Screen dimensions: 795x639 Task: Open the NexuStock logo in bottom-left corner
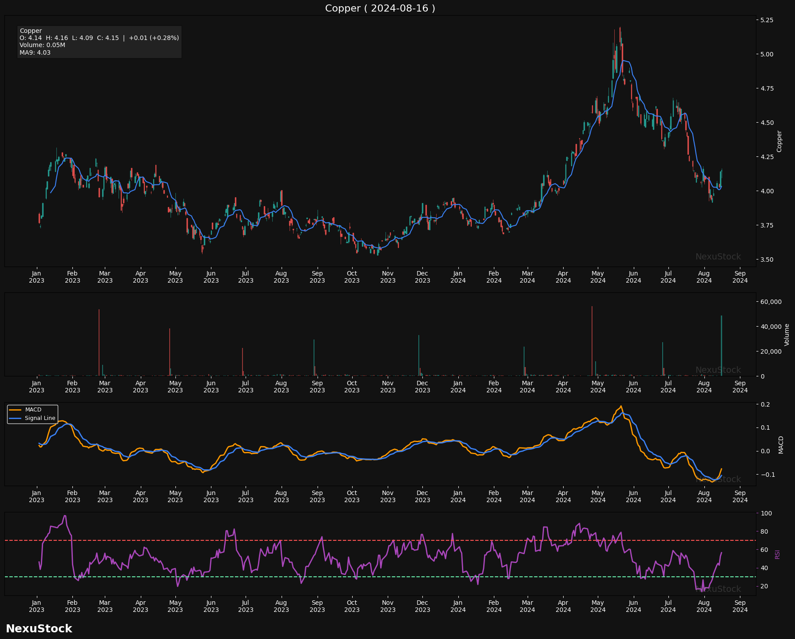[x=39, y=628]
